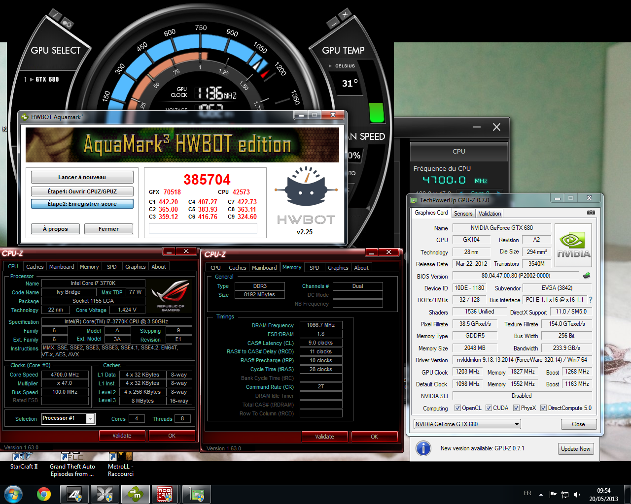Click OK in processor CPU-Z window
Viewport: 631px width, 504px height.
click(172, 436)
